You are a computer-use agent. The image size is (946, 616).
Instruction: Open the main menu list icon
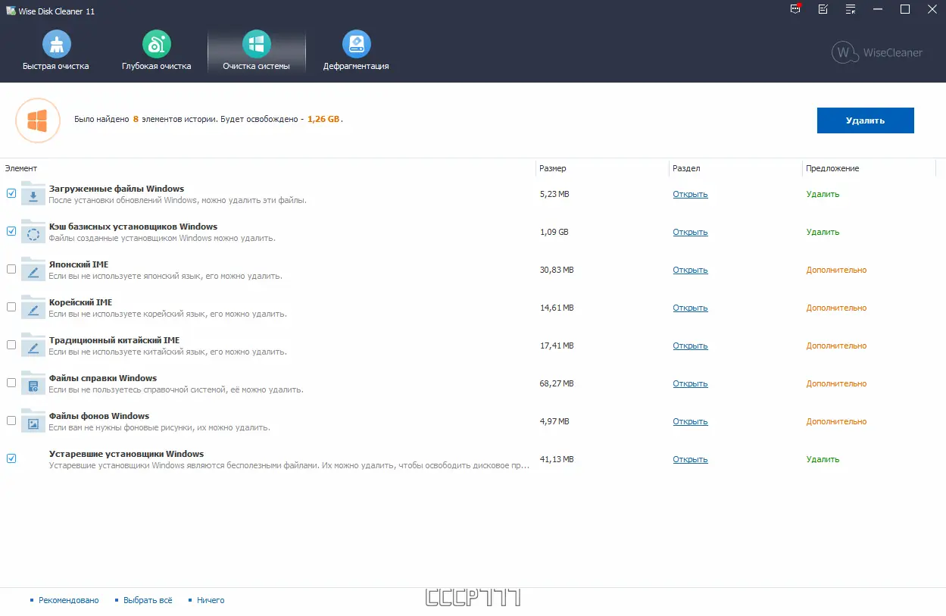[x=851, y=9]
